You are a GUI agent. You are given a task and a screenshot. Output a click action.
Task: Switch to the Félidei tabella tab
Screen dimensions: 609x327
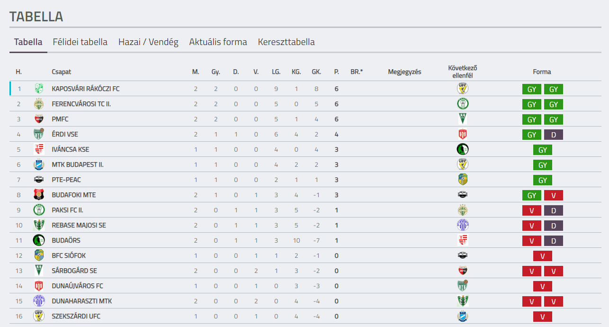tap(80, 42)
